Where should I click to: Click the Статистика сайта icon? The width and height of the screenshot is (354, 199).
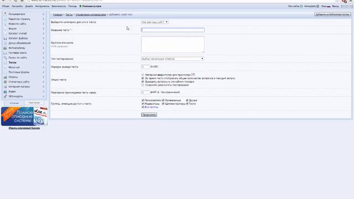tap(5, 82)
